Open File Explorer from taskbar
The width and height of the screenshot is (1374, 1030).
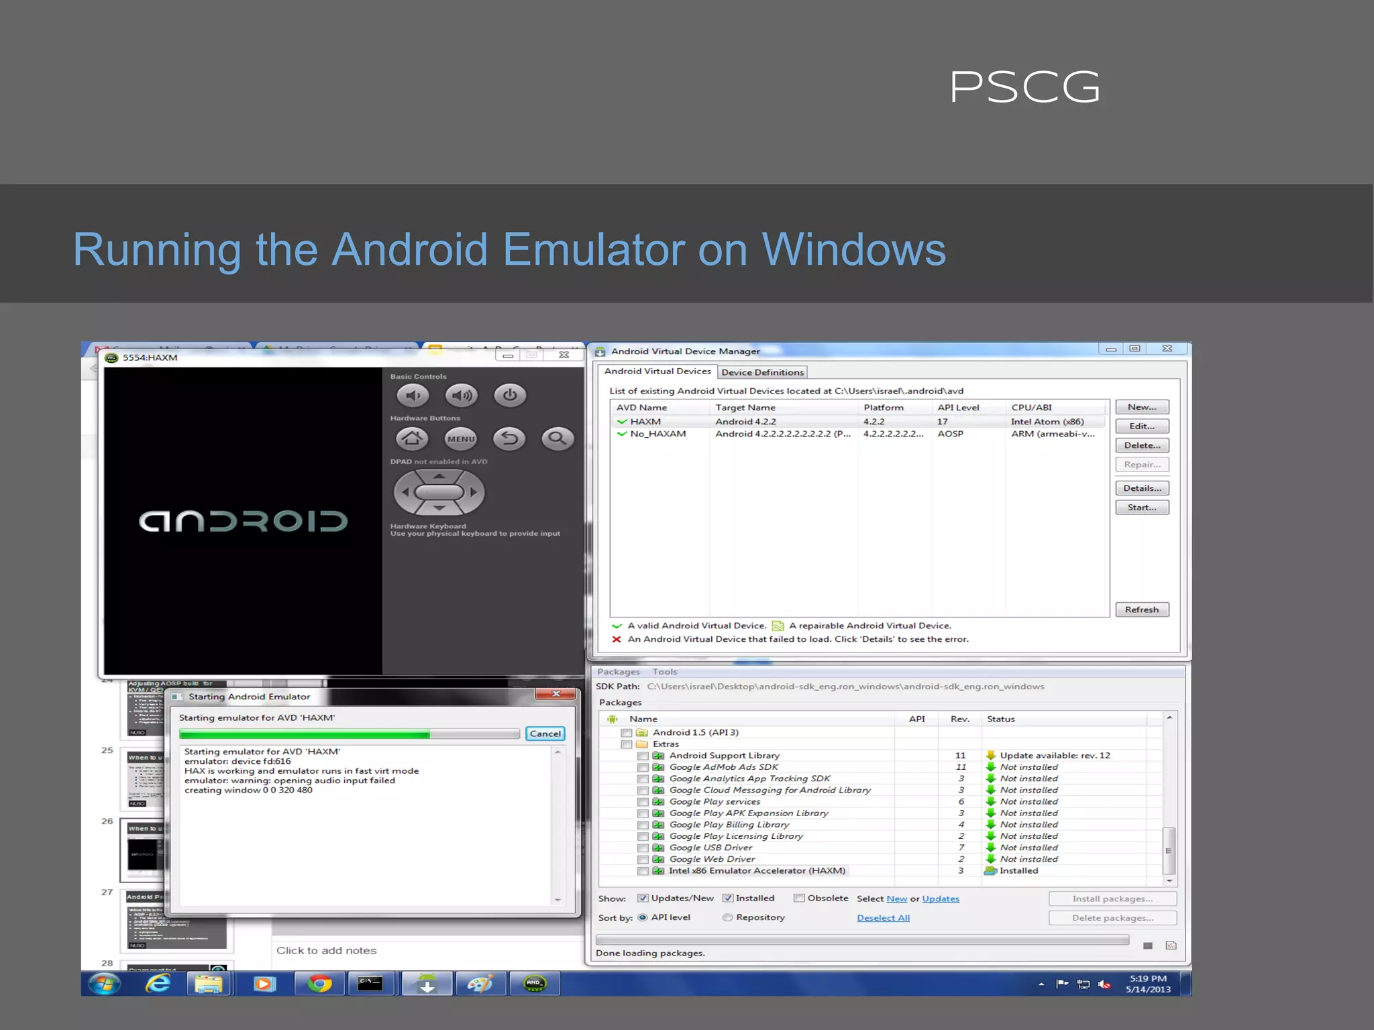[209, 984]
